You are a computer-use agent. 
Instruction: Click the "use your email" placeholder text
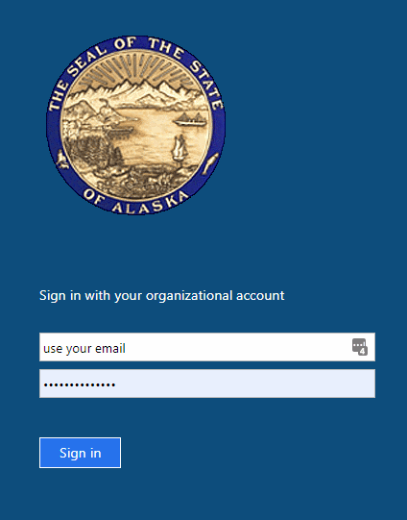pyautogui.click(x=84, y=349)
